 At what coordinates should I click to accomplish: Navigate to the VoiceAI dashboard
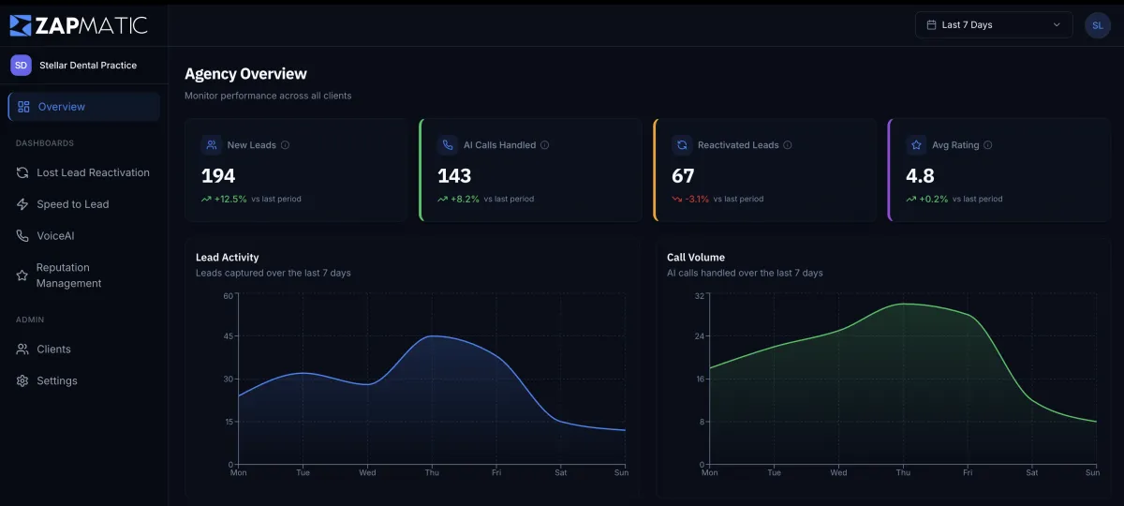tap(84, 236)
